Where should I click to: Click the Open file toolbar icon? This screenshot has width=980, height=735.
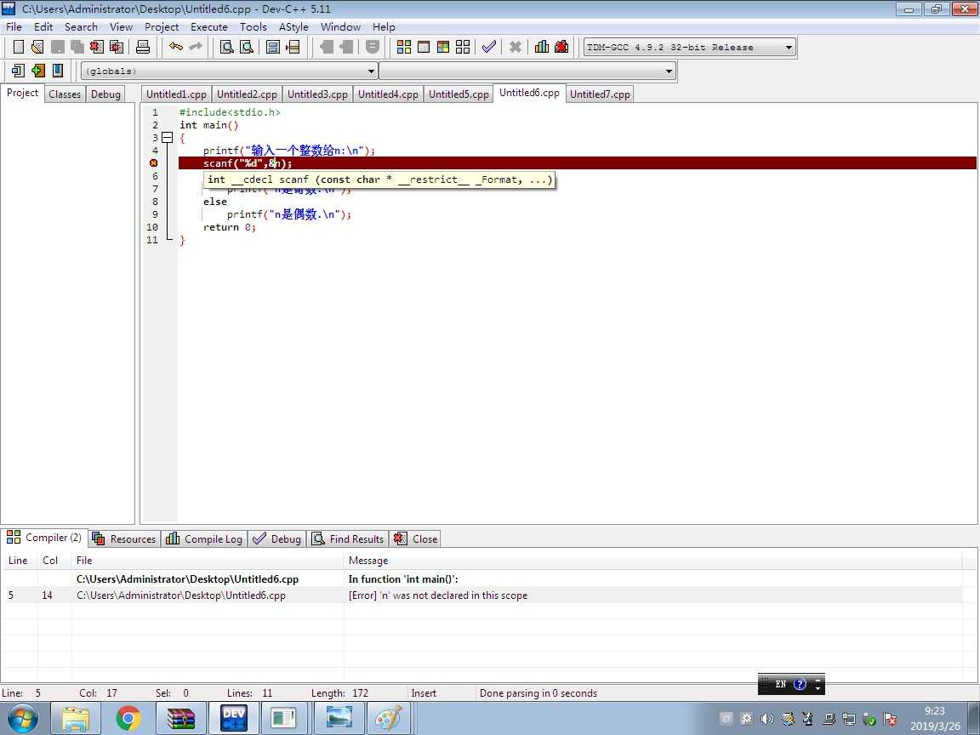coord(37,47)
